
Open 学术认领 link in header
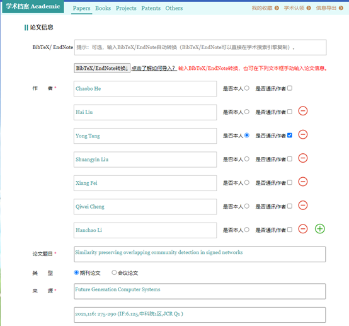(x=294, y=8)
